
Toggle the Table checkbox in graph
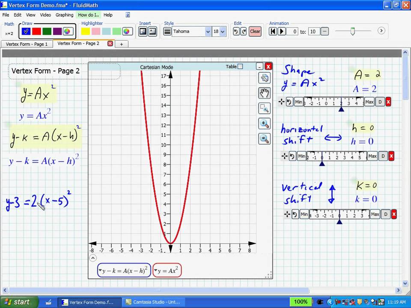240,67
